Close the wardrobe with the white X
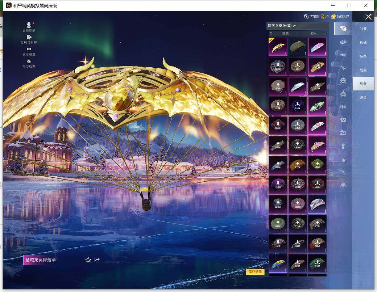 click(368, 17)
